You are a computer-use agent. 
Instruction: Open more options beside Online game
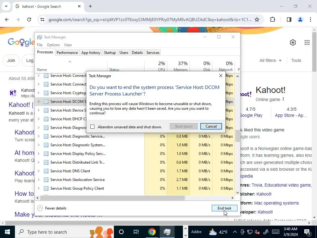click(283, 99)
